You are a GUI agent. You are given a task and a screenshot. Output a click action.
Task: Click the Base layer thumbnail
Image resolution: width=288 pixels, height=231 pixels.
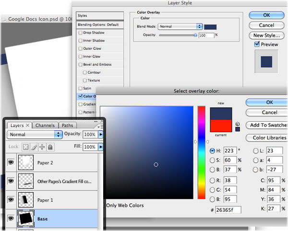(26, 219)
